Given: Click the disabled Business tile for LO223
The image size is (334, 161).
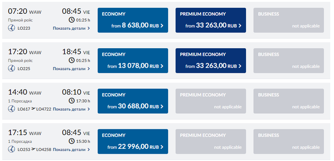Looking at the screenshot, I should (x=289, y=20).
